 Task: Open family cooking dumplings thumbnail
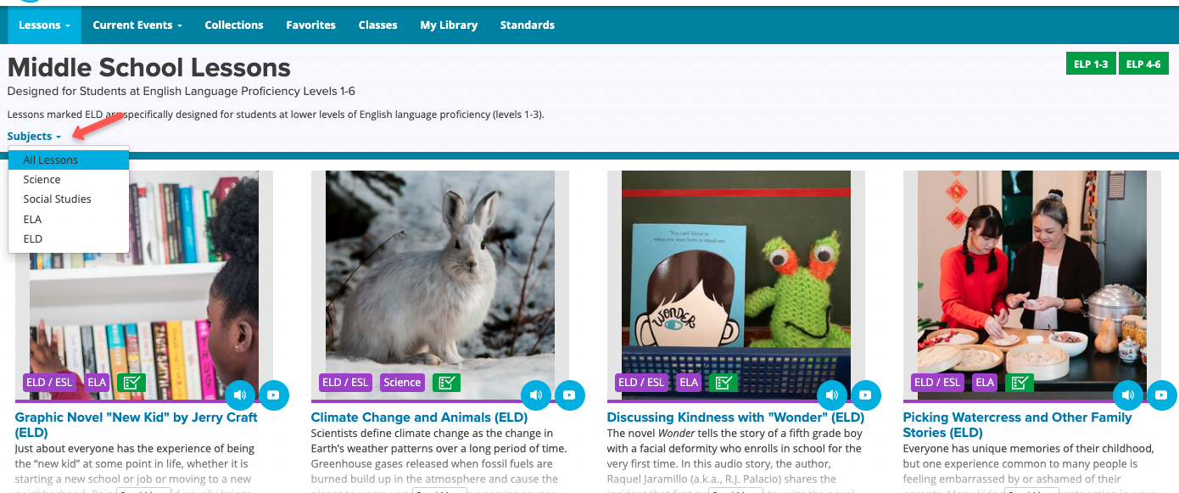click(1032, 285)
